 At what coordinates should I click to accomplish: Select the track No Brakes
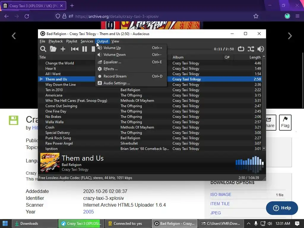(53, 117)
